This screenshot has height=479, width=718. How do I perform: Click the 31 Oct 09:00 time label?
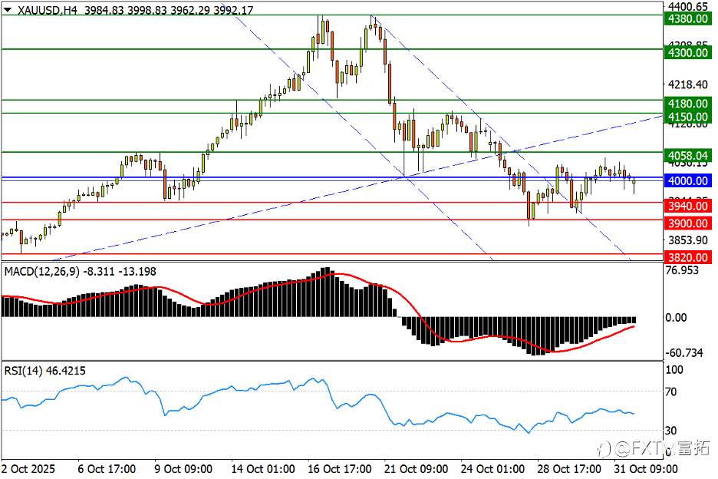click(x=646, y=469)
